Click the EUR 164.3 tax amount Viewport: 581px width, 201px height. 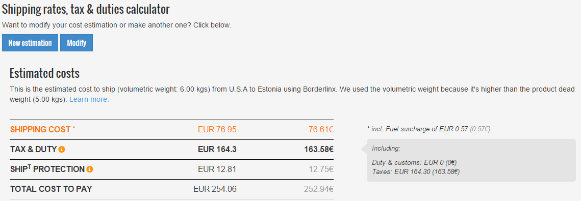click(217, 150)
